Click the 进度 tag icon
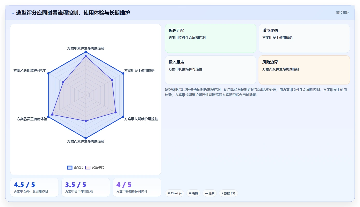 tap(206, 194)
